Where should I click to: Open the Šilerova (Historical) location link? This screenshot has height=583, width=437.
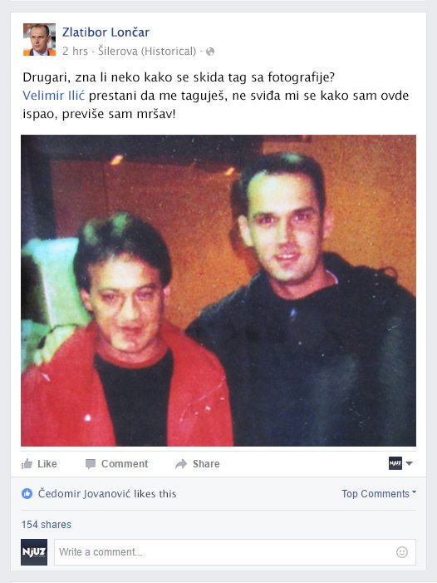tap(147, 51)
